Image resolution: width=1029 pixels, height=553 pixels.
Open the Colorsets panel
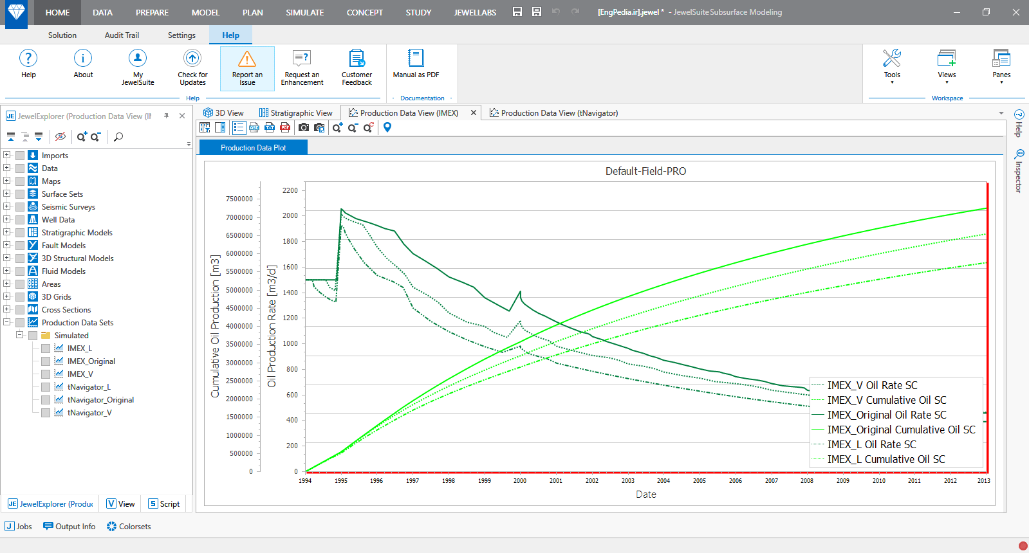129,526
